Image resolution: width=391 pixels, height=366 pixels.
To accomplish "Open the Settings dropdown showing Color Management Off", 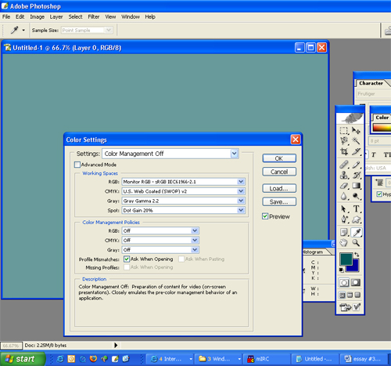I will coord(170,154).
